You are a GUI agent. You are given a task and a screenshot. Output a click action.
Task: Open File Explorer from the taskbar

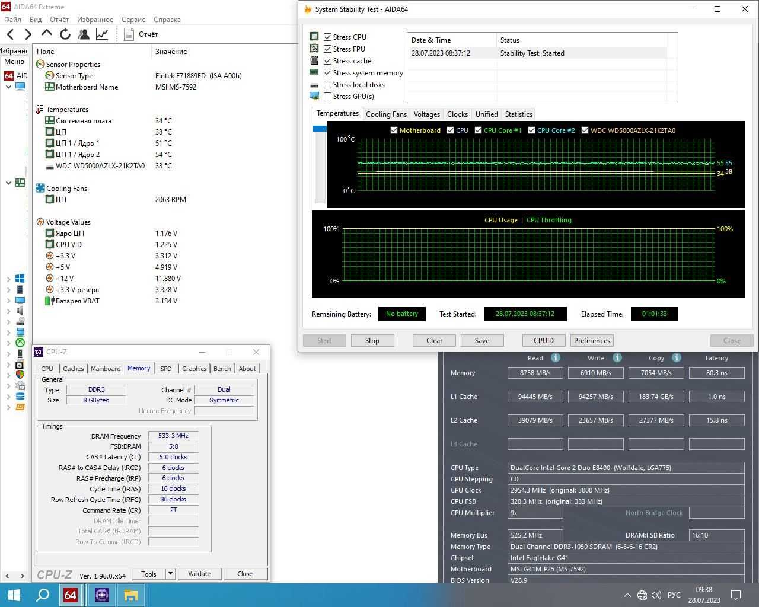pos(131,595)
